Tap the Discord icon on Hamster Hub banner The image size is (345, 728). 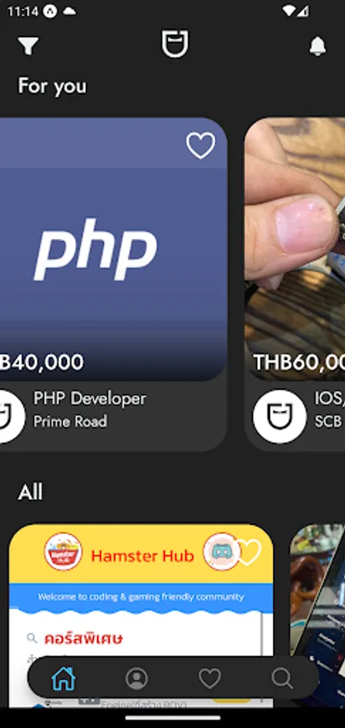click(221, 552)
